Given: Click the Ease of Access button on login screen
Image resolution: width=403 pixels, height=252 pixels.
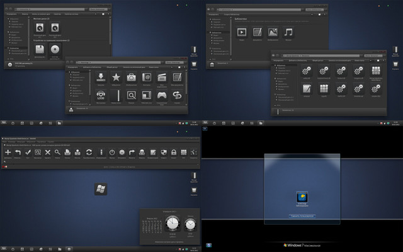Looking at the screenshot, I should point(208,245).
